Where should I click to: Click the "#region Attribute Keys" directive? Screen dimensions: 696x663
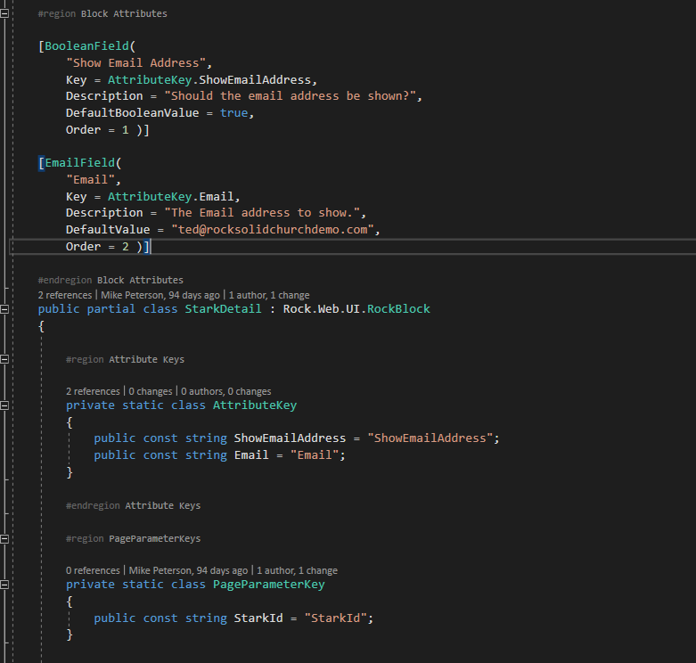point(125,359)
